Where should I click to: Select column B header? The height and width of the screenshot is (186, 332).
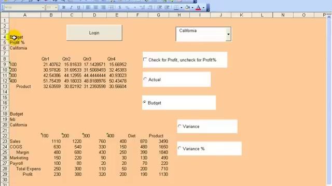[51, 15]
